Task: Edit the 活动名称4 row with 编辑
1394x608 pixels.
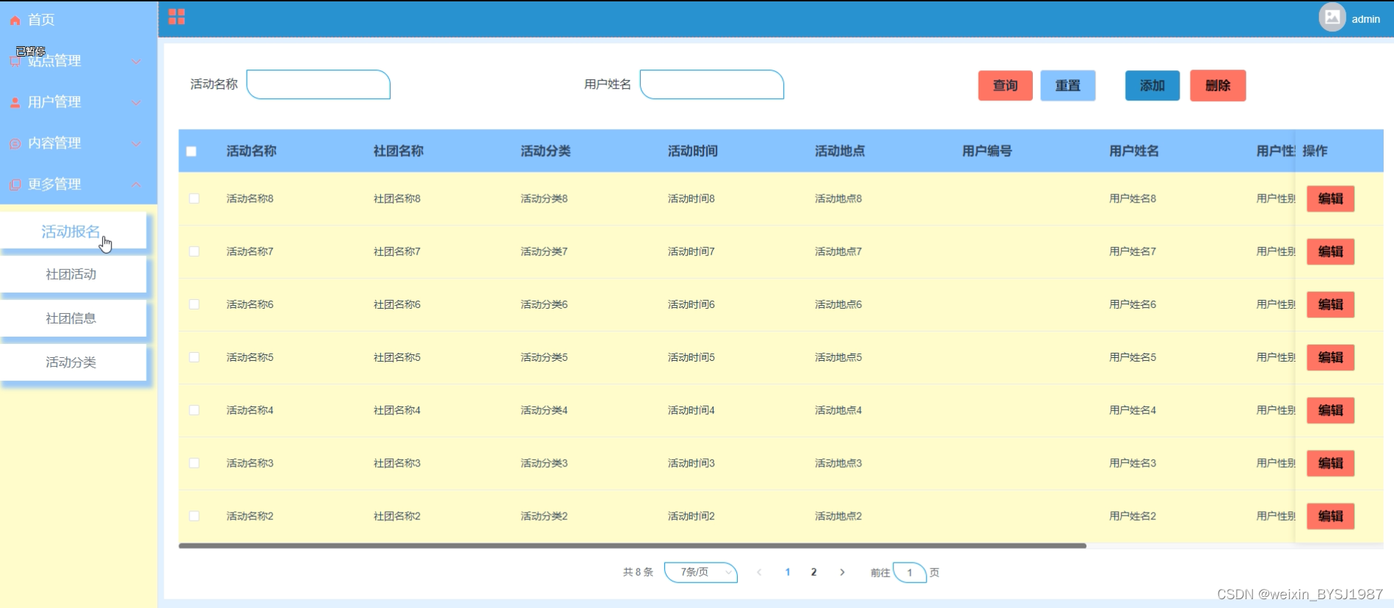Action: (1330, 410)
